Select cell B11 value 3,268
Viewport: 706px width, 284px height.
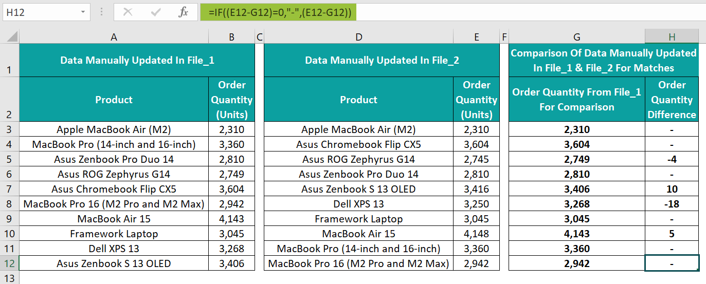[232, 249]
